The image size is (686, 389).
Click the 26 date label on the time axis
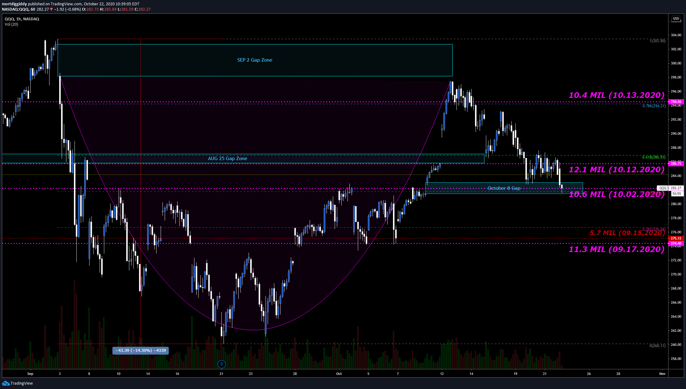click(589, 374)
